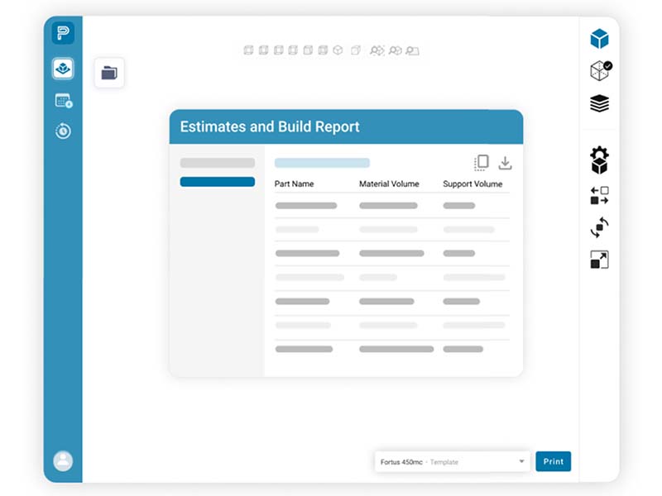Download the build report
Image resolution: width=662 pixels, height=496 pixels.
coord(505,163)
